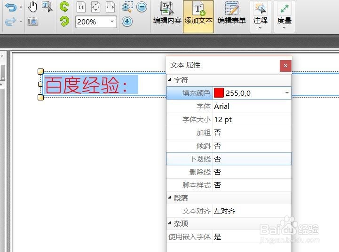The image size is (339, 252).
Task: Click the middle-left text box handle
Action: [x=40, y=84]
